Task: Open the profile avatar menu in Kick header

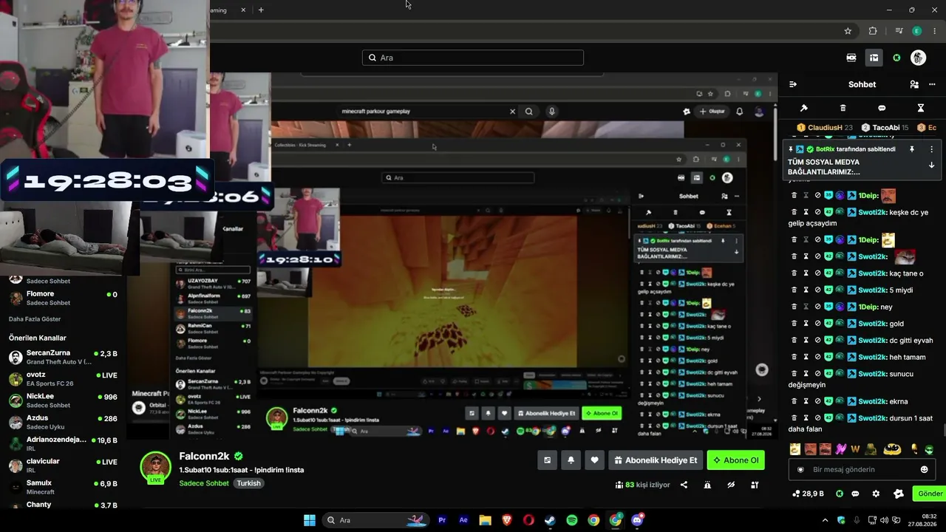Action: pyautogui.click(x=918, y=58)
